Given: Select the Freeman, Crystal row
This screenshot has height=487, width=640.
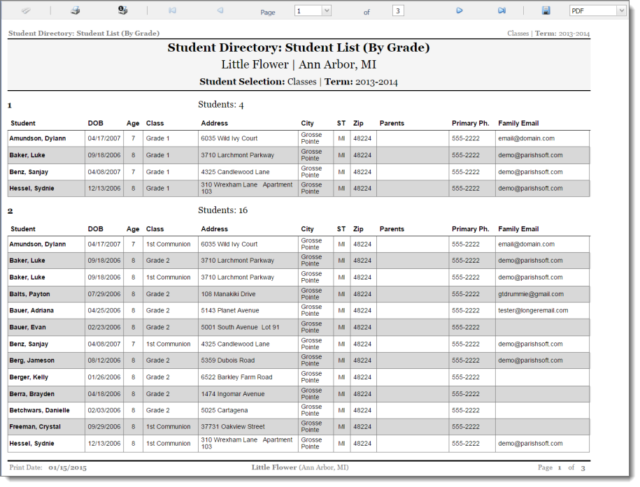Looking at the screenshot, I should pos(299,427).
